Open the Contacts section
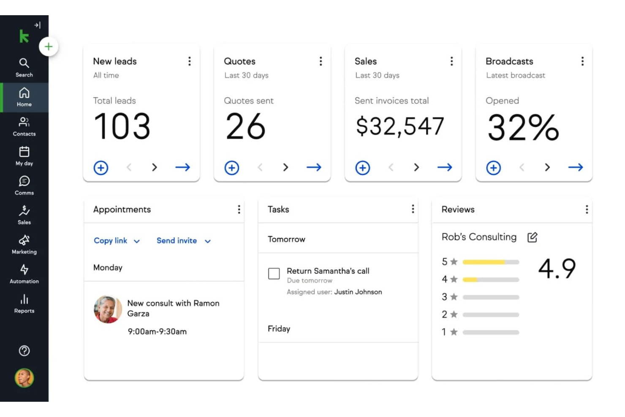This screenshot has height=417, width=625. 24,123
